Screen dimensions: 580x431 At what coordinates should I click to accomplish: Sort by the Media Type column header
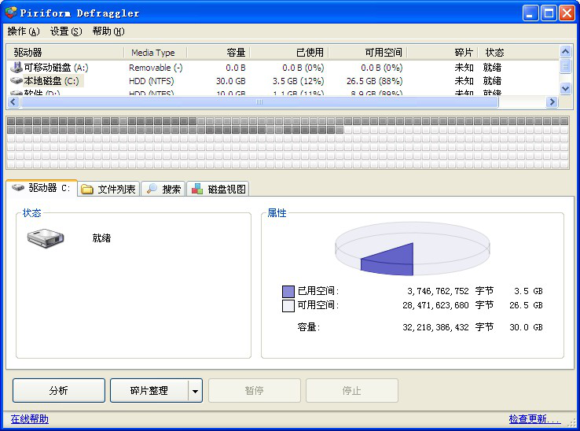click(x=155, y=53)
